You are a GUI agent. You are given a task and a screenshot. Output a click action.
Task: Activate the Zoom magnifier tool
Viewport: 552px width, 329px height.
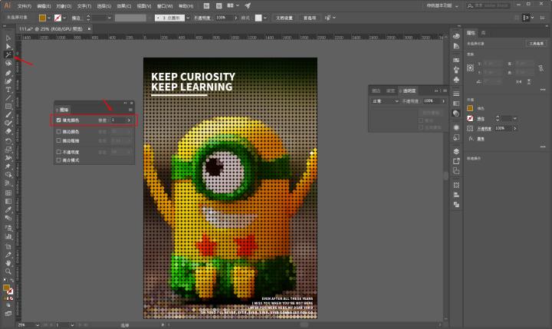point(8,271)
